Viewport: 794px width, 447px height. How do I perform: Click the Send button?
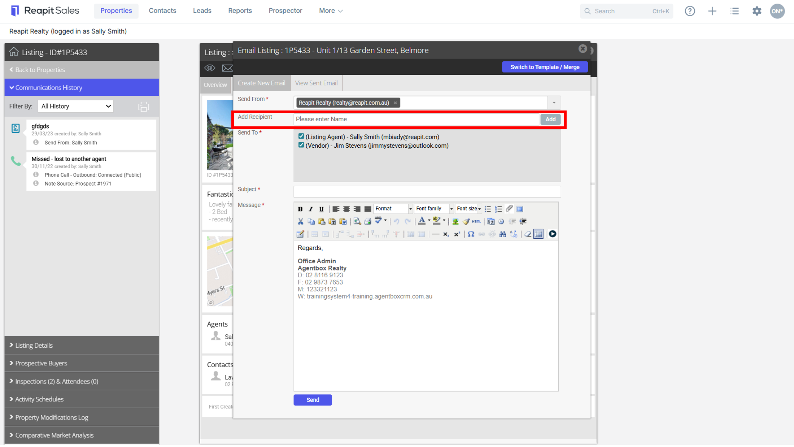pos(313,400)
